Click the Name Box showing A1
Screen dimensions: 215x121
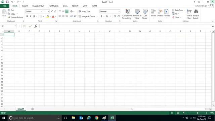(8, 26)
